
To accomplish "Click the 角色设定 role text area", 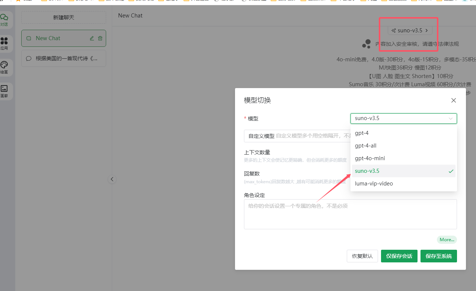I will click(350, 214).
